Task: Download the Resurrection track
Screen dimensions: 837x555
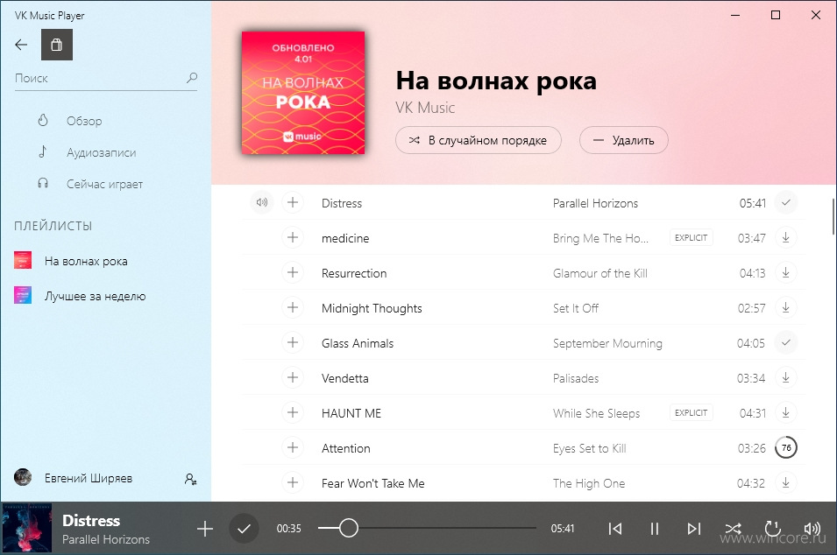Action: coord(786,272)
